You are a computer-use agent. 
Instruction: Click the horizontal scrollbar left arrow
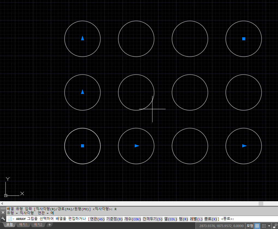[x=2, y=203]
